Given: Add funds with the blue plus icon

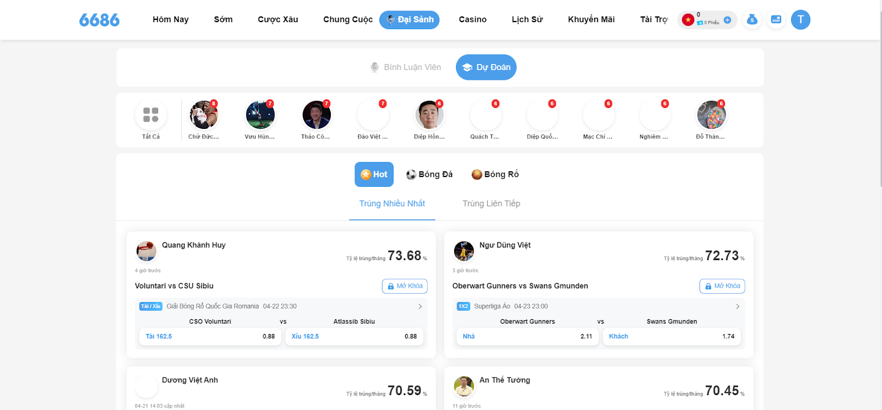Looking at the screenshot, I should (x=727, y=20).
